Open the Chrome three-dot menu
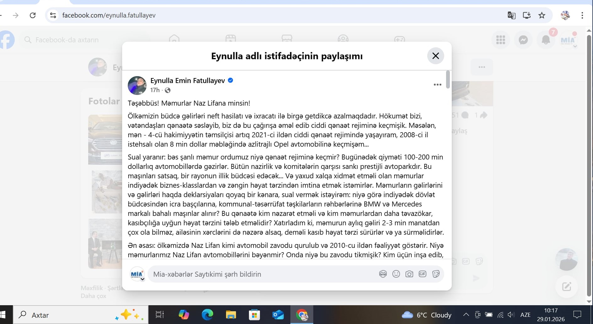Screen dimensions: 593x324 click(582, 15)
